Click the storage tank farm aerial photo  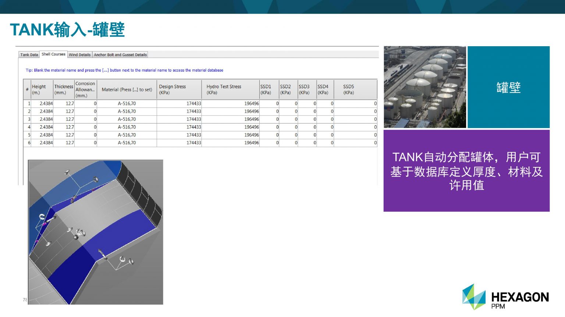(424, 87)
